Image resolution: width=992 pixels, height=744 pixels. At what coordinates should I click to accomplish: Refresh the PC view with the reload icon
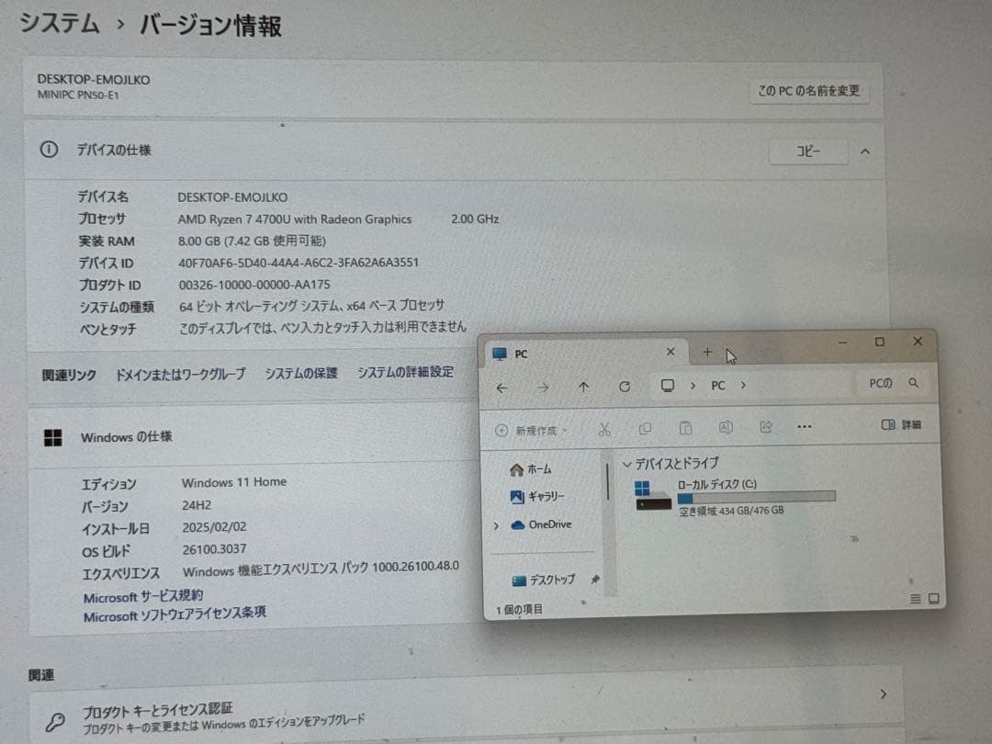click(625, 387)
